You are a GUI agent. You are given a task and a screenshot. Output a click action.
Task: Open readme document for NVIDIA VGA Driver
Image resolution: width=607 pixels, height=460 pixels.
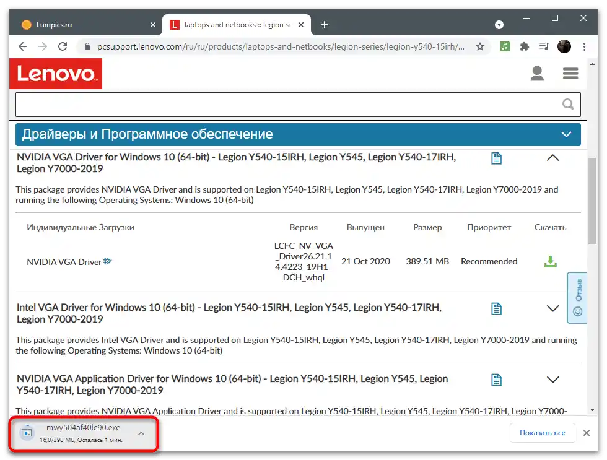click(x=496, y=158)
